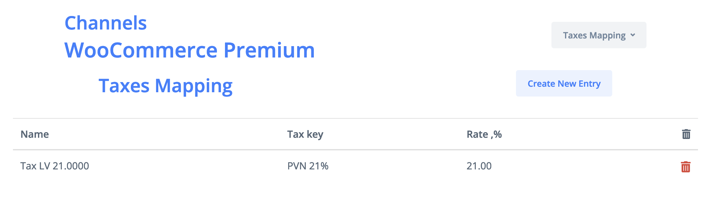Select the Tax LV 21.0000 name cell
The height and width of the screenshot is (206, 719).
[x=55, y=166]
